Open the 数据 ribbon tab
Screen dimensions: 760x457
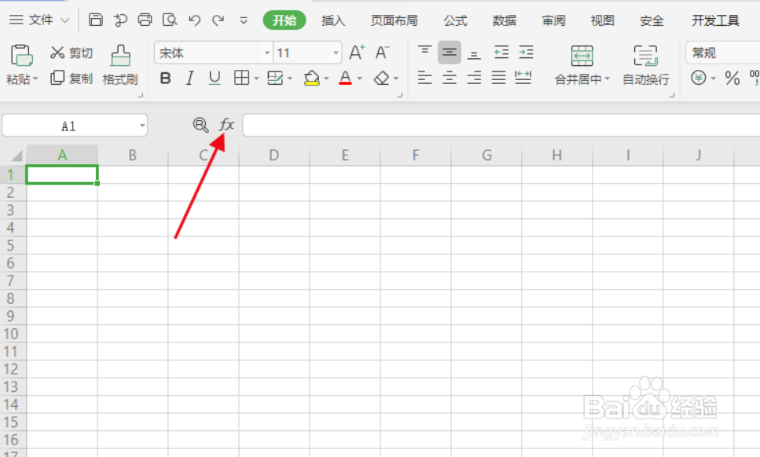[504, 20]
